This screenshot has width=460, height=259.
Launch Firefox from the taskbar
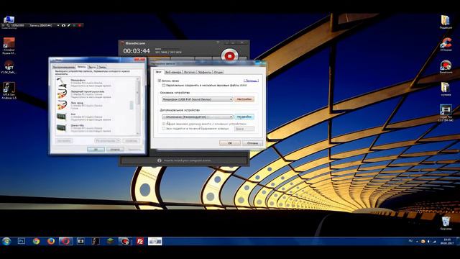pyautogui.click(x=51, y=241)
